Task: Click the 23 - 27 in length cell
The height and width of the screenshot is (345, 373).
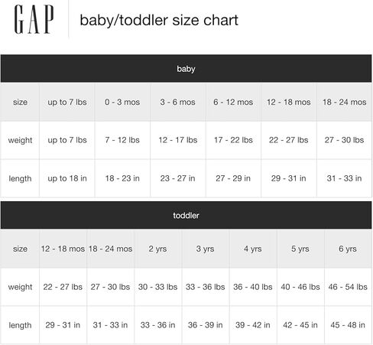Action: coord(178,178)
